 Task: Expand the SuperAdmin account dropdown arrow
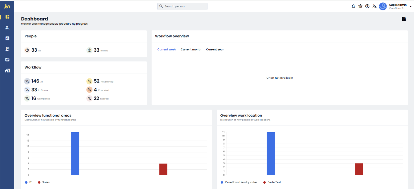coord(411,6)
